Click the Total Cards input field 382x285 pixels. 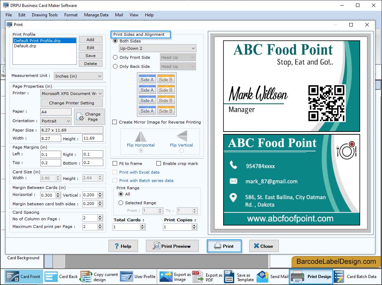point(127,227)
